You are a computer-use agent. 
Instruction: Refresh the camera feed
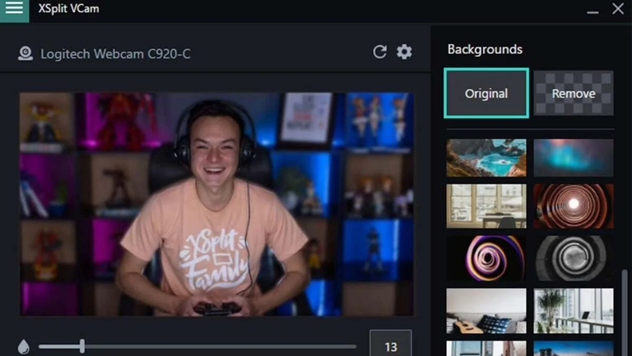click(380, 52)
